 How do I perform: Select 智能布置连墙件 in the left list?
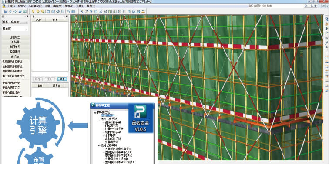pyautogui.click(x=11, y=92)
